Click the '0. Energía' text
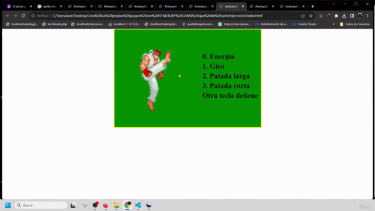The height and width of the screenshot is (211, 375). tap(218, 56)
